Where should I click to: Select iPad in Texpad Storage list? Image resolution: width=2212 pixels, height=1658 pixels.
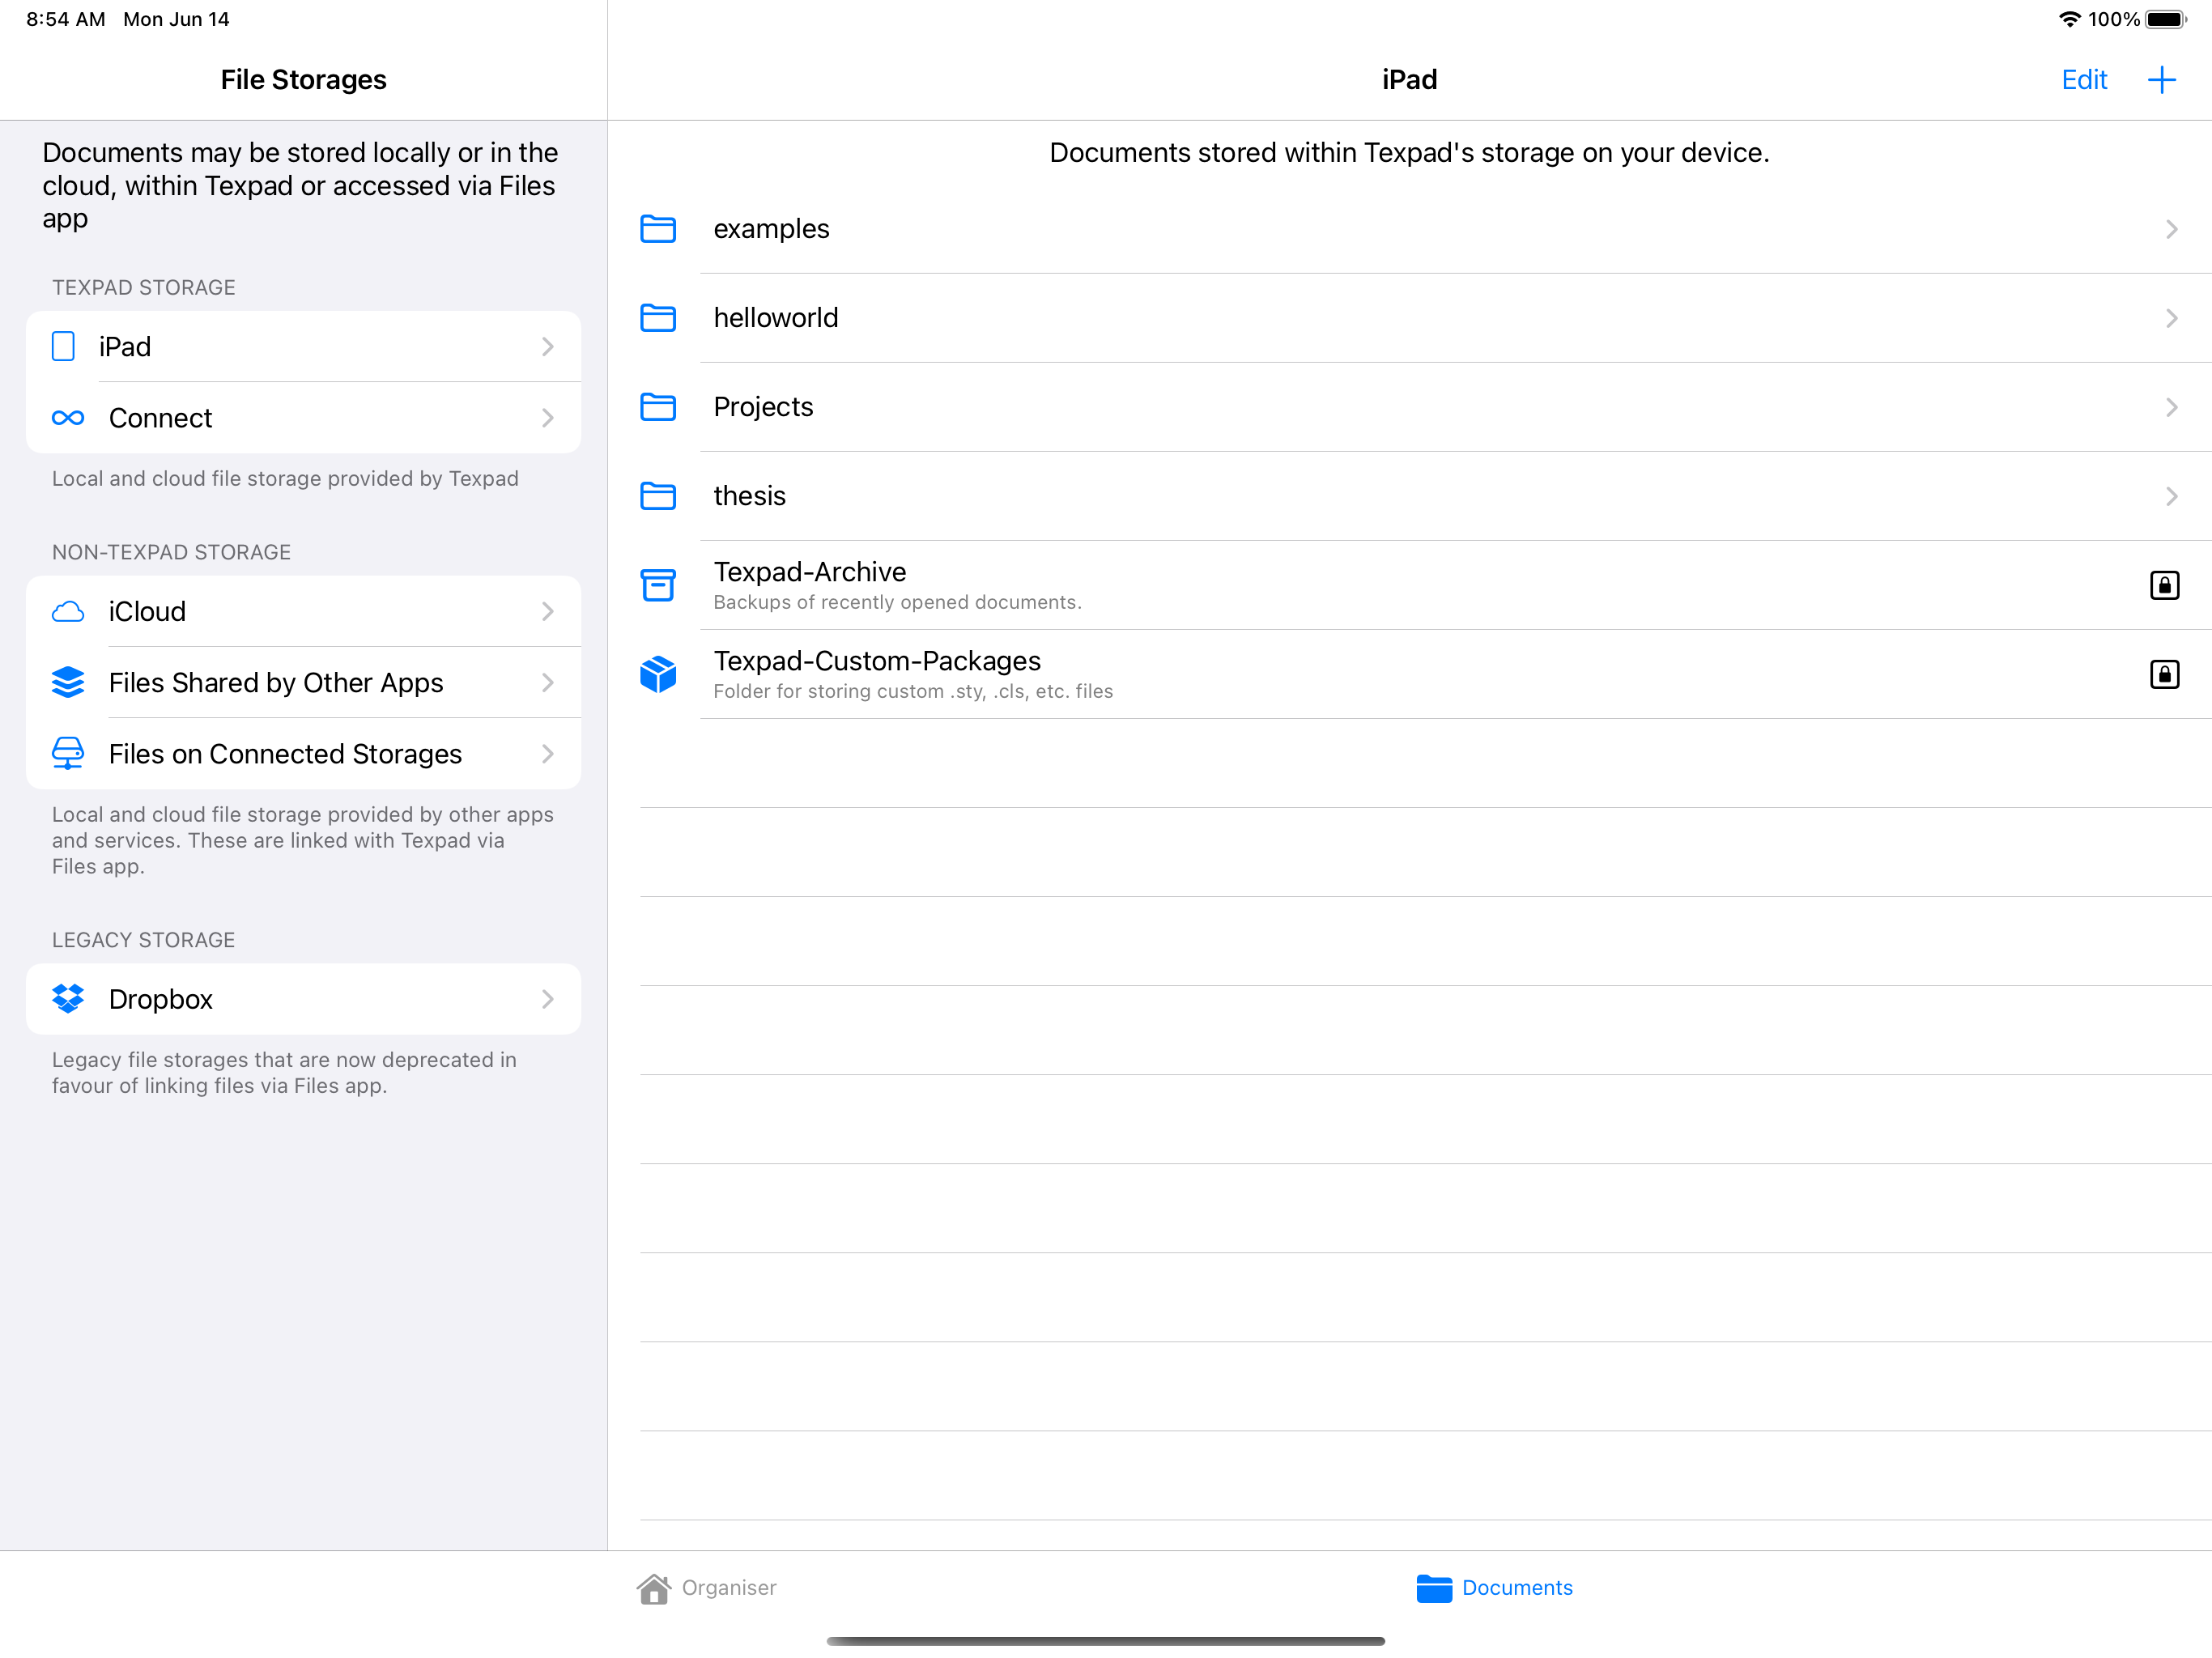(303, 347)
